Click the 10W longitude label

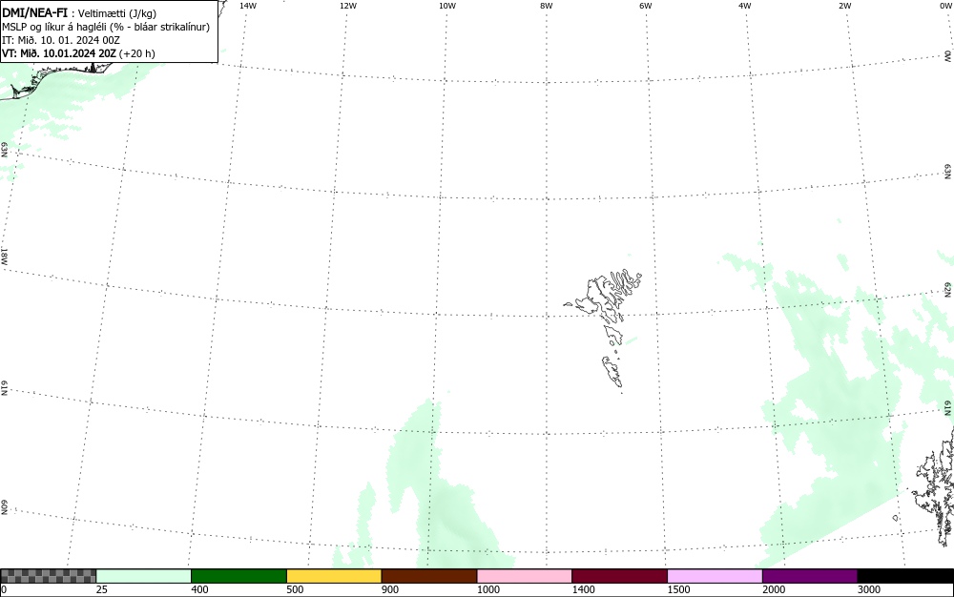pyautogui.click(x=447, y=6)
